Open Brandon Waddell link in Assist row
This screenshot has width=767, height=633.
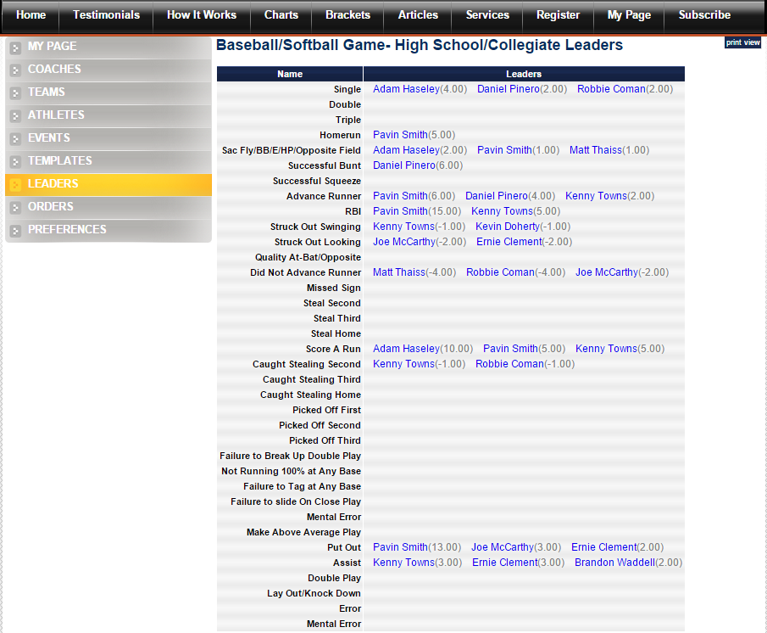coord(615,563)
